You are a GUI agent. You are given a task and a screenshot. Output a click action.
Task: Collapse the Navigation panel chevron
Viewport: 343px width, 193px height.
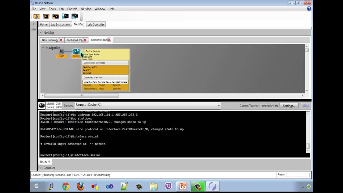coord(43,48)
